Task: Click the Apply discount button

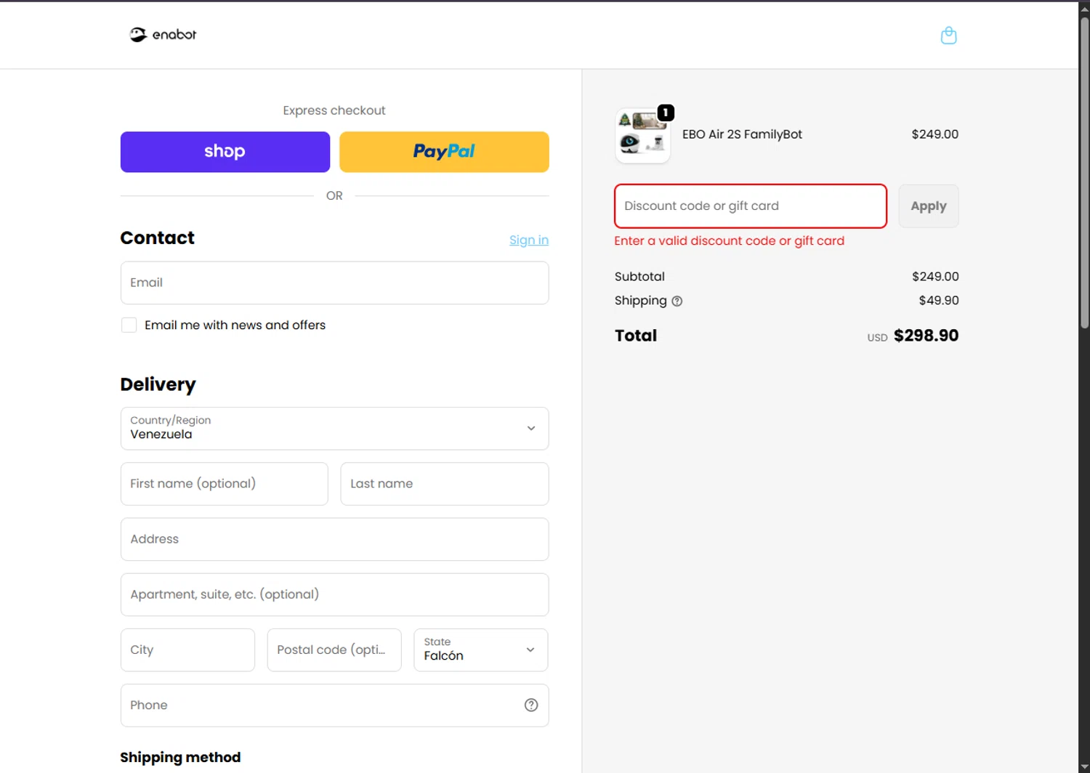Action: click(x=929, y=206)
